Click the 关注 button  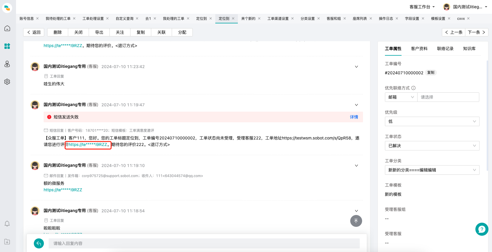120,32
